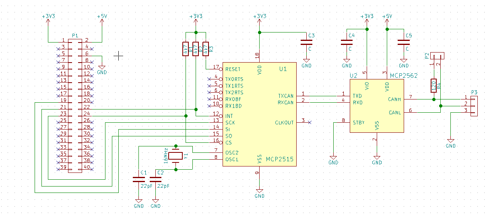This screenshot has height=215, width=485.
Task: Click the OSC2 pin label on U1
Action: 232,152
